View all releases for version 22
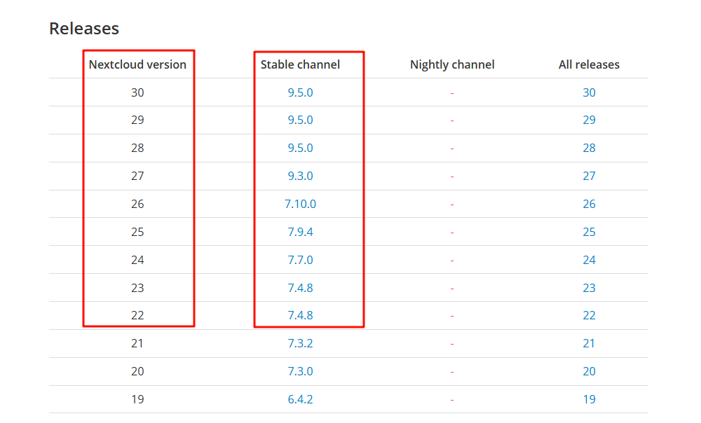 click(589, 315)
